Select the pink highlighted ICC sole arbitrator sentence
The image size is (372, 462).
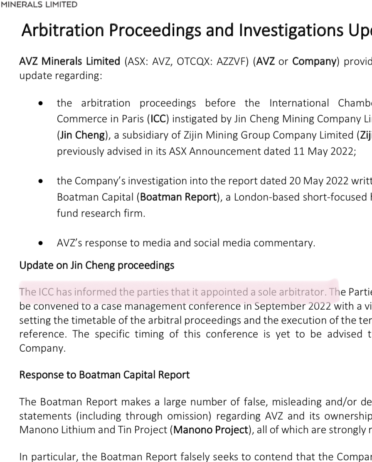tap(179, 292)
